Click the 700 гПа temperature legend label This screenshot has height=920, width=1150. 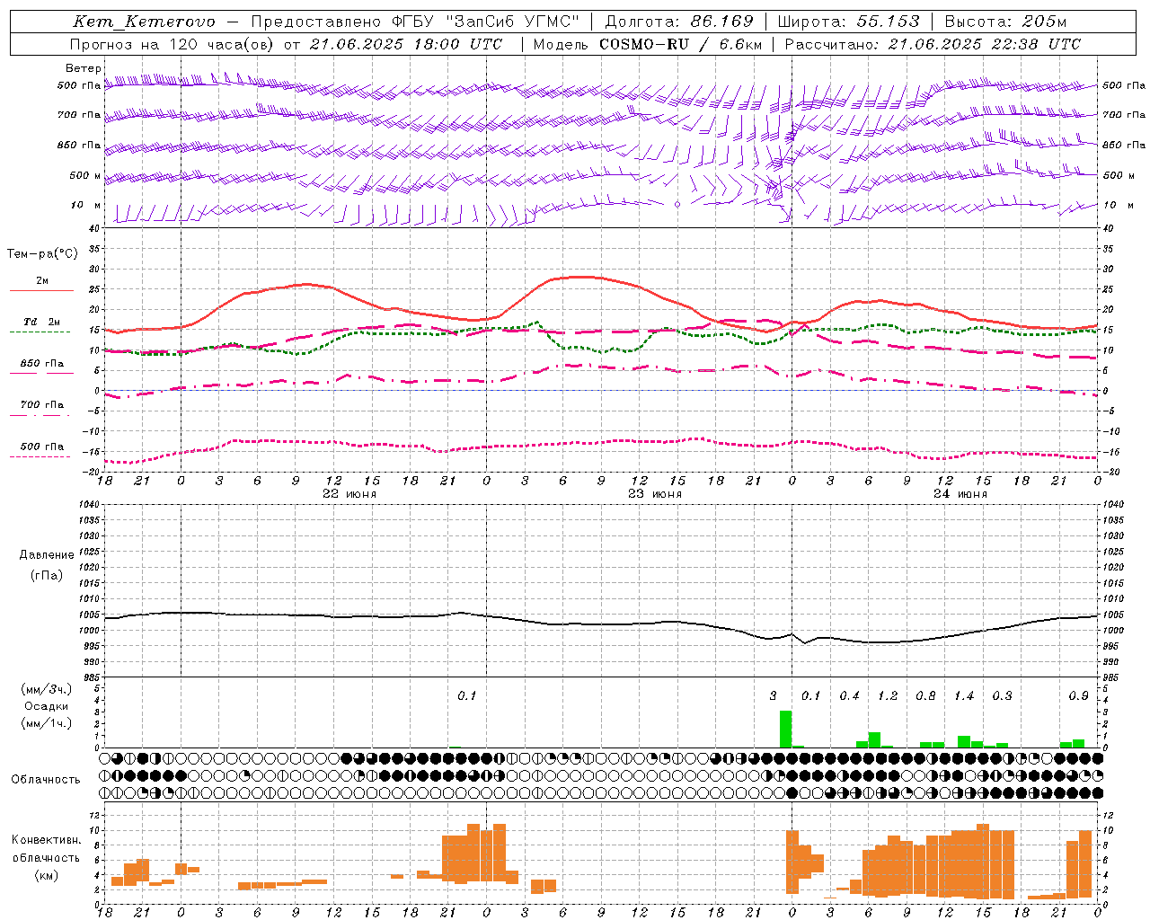pos(41,405)
